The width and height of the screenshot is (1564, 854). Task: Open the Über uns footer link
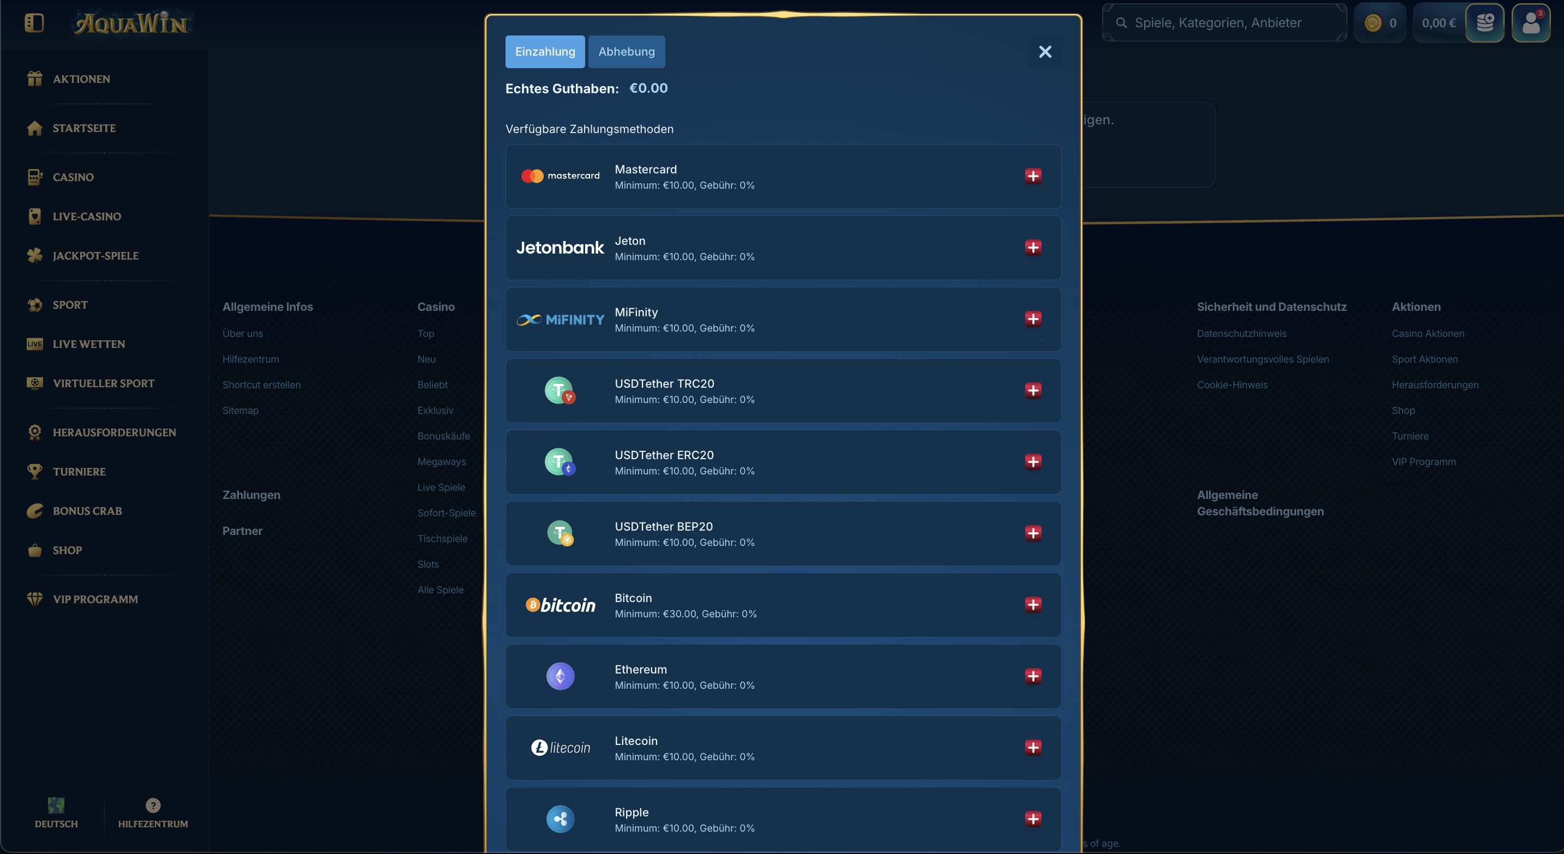pos(243,334)
